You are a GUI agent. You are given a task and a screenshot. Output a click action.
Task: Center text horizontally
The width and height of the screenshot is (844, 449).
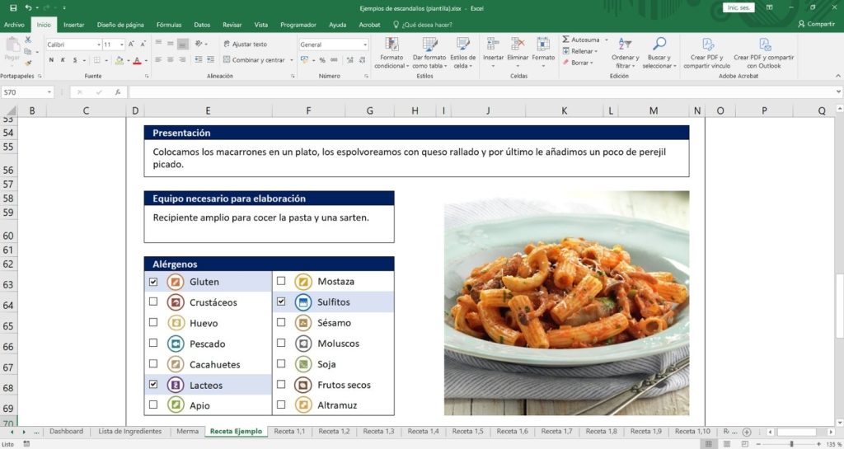click(170, 59)
